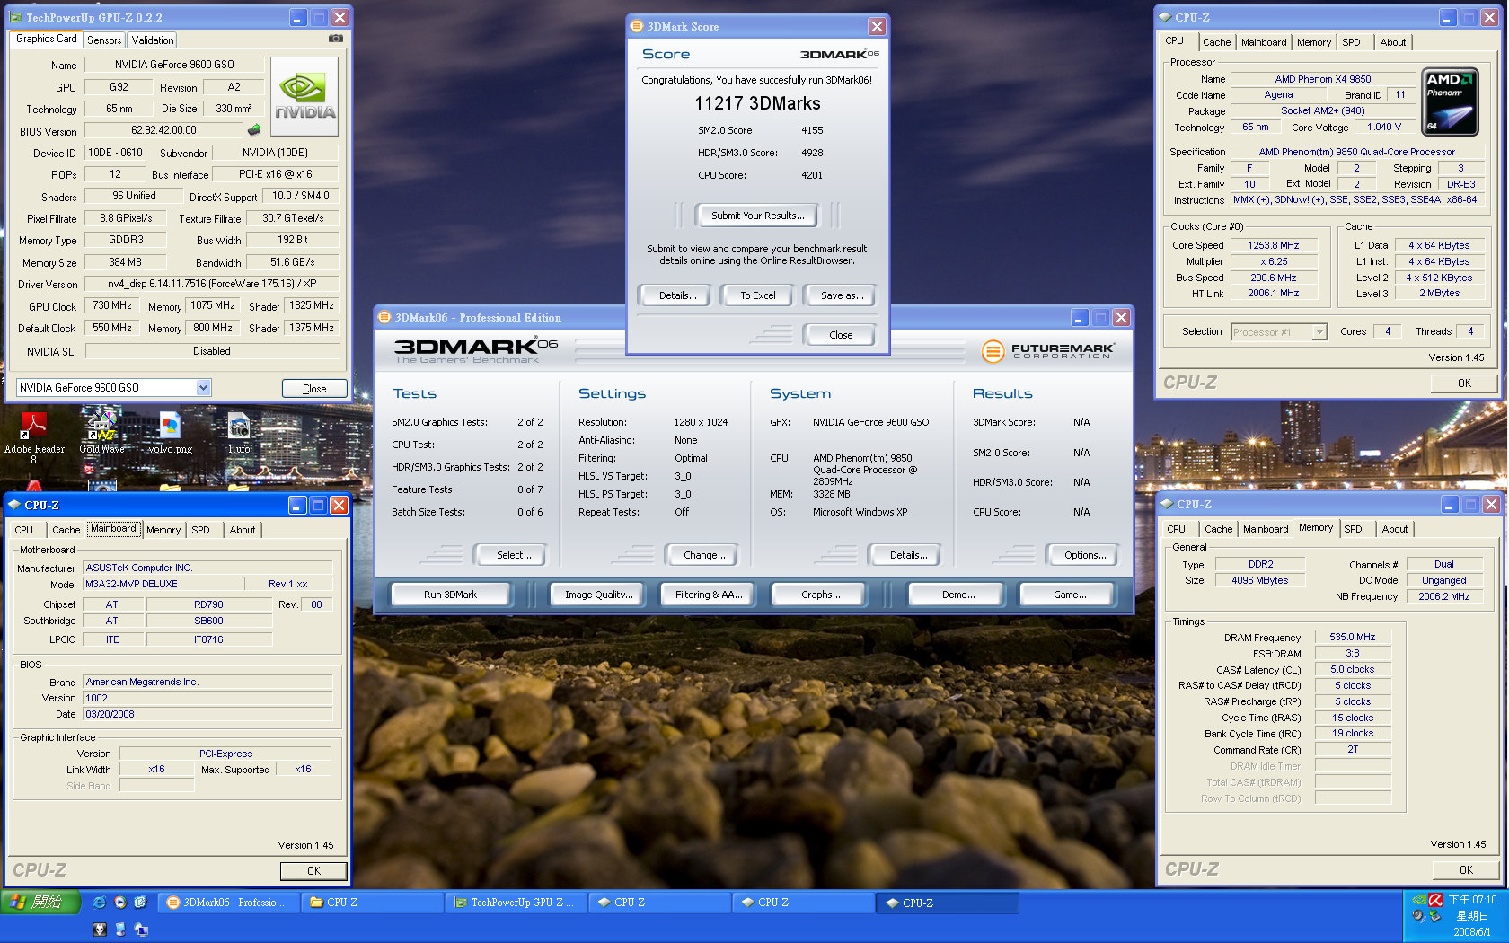
Task: Click the network computers icon in Quick Launch
Action: [141, 930]
